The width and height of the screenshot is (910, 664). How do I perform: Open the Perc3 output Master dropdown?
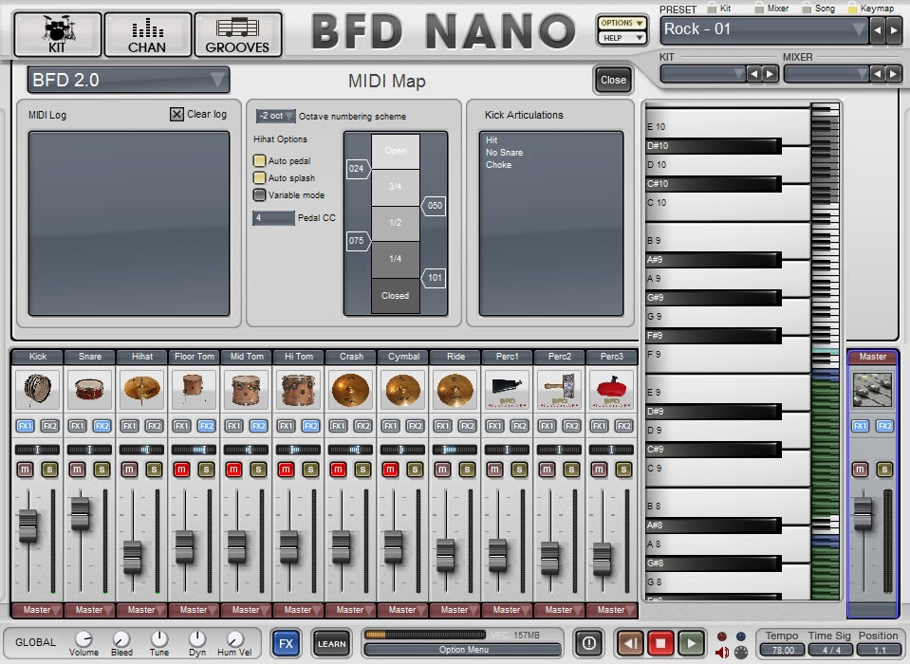(612, 610)
